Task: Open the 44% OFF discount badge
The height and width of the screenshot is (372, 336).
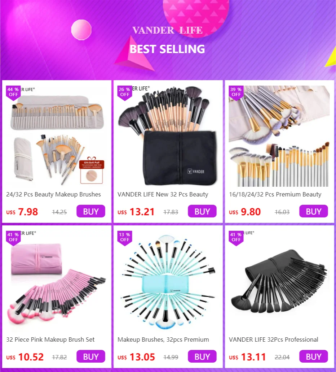Action: pyautogui.click(x=13, y=93)
